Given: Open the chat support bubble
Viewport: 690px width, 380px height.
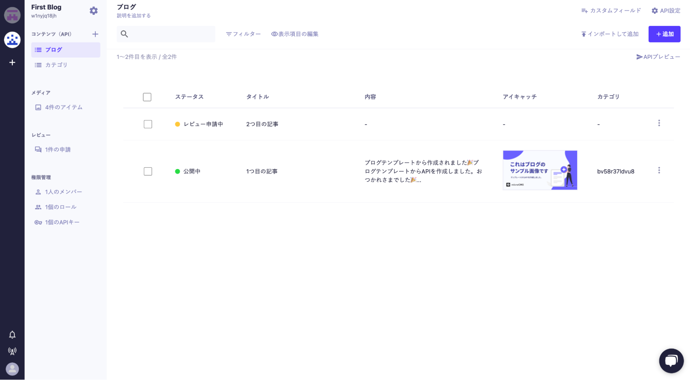Looking at the screenshot, I should 671,361.
